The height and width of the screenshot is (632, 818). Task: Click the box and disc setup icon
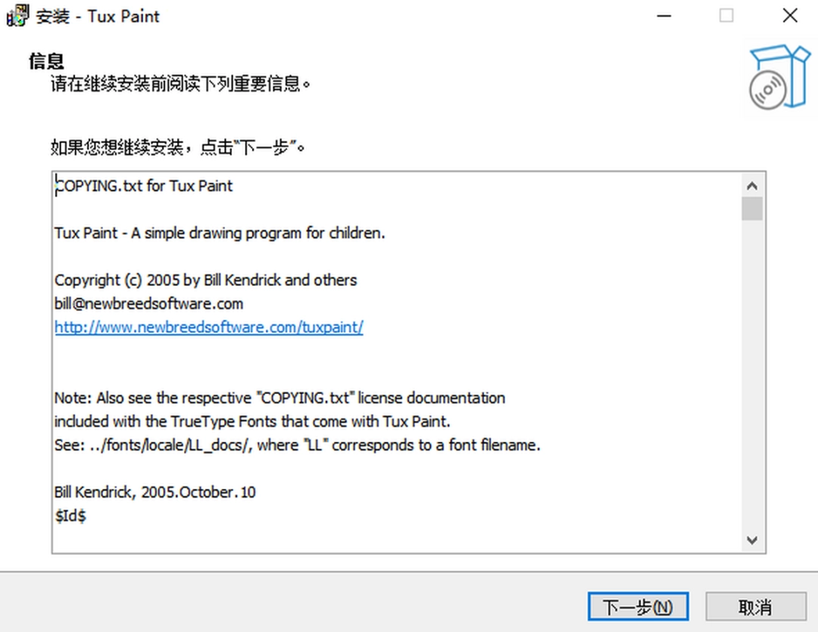pyautogui.click(x=779, y=77)
